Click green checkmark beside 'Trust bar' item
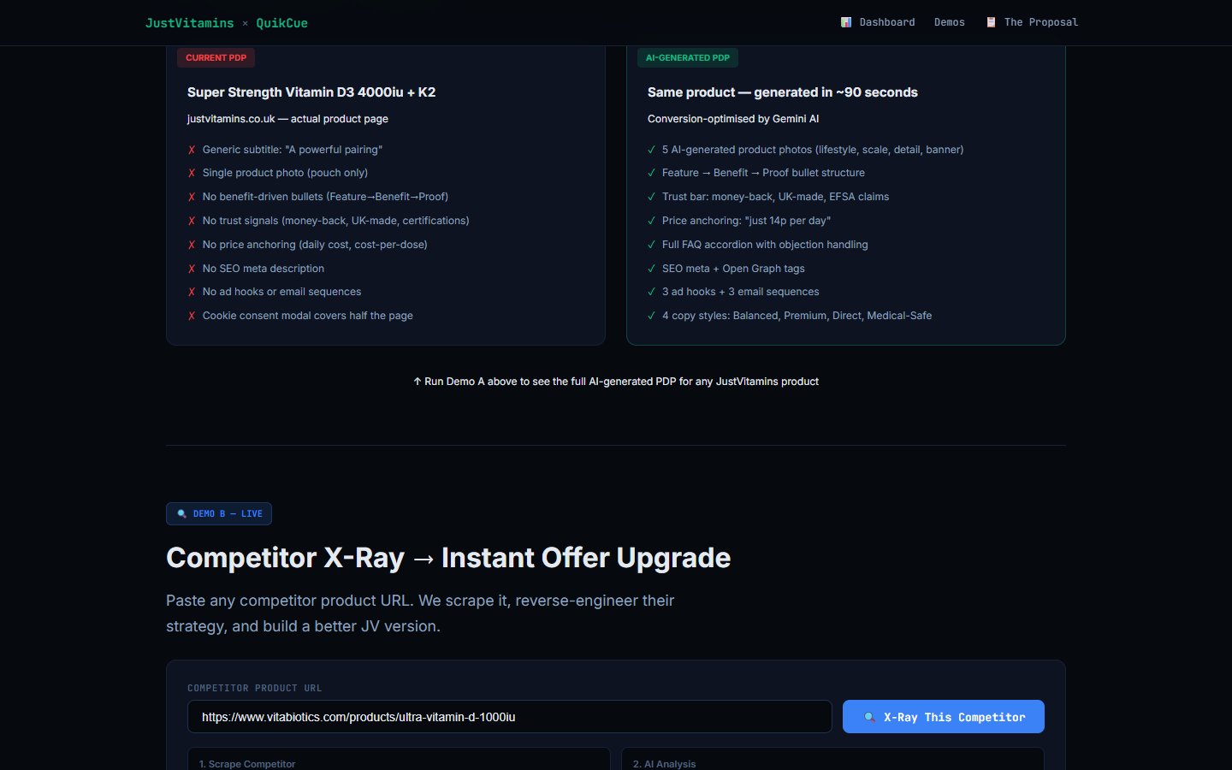The height and width of the screenshot is (770, 1232). (652, 197)
